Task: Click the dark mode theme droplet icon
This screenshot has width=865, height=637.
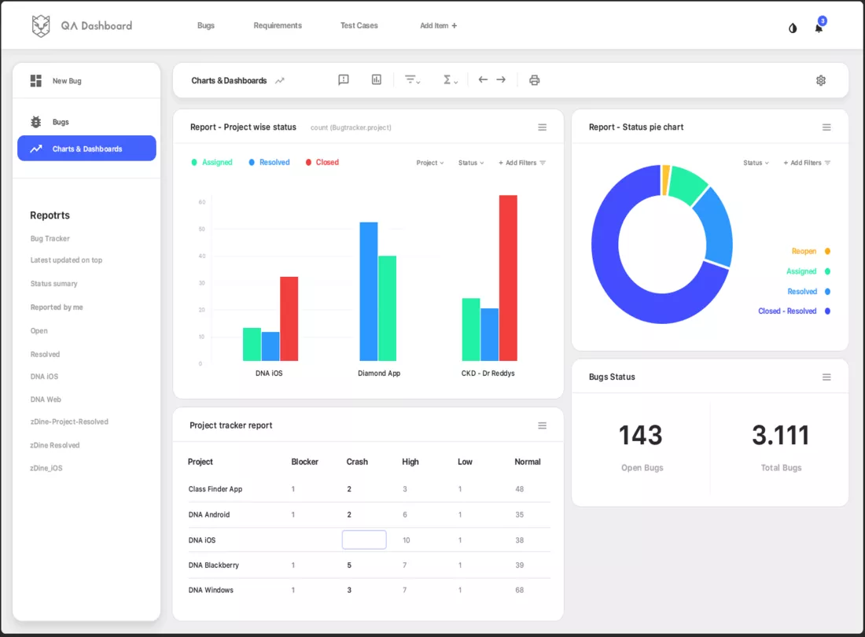Action: (791, 28)
